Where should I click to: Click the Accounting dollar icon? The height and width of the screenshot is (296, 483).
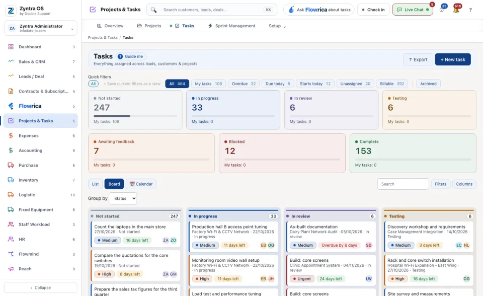coord(11,151)
